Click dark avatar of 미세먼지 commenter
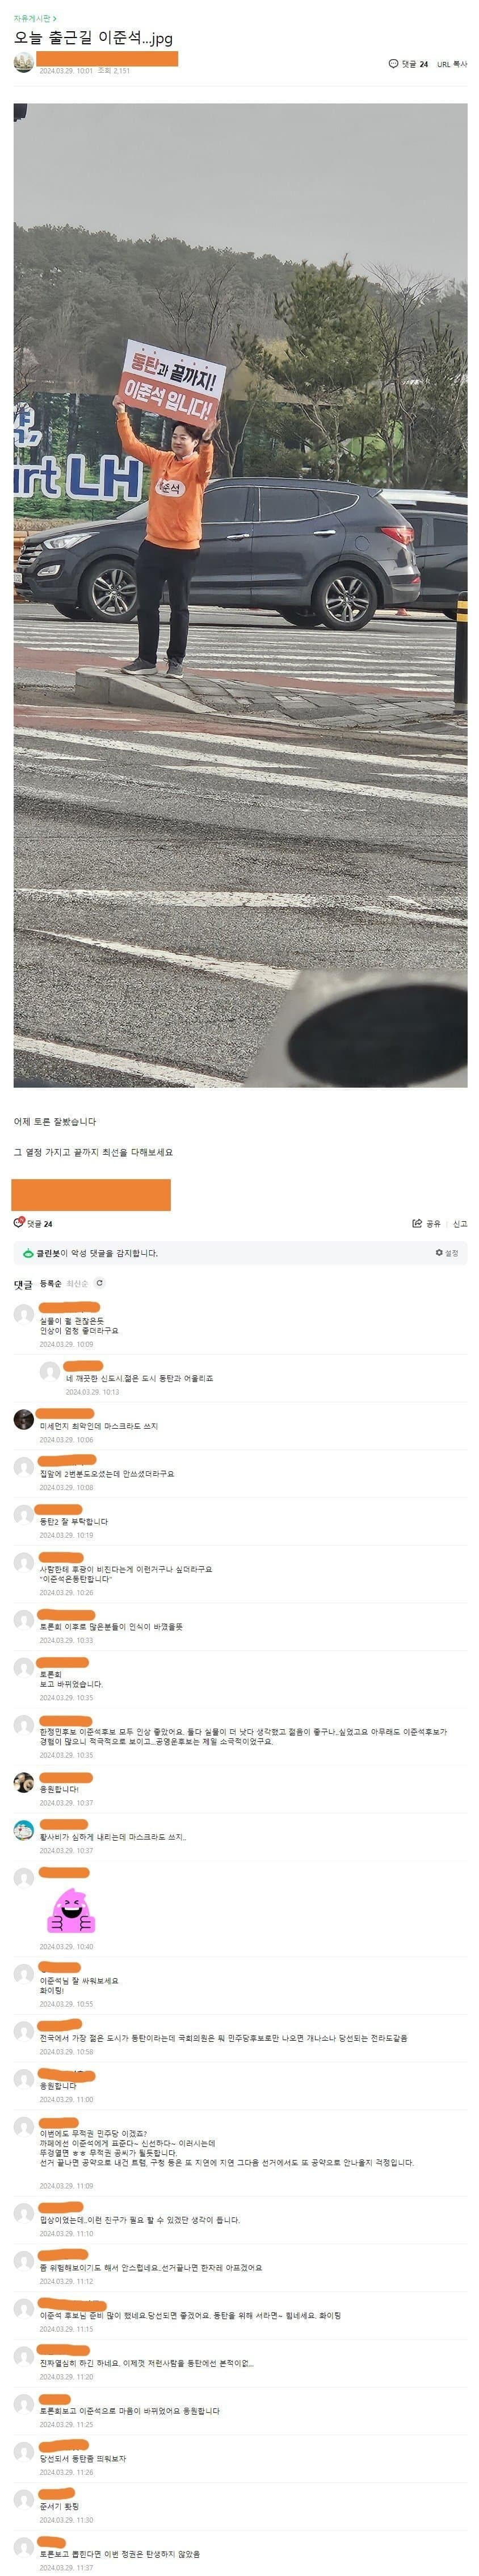Image resolution: width=479 pixels, height=2576 pixels. coord(24,1419)
